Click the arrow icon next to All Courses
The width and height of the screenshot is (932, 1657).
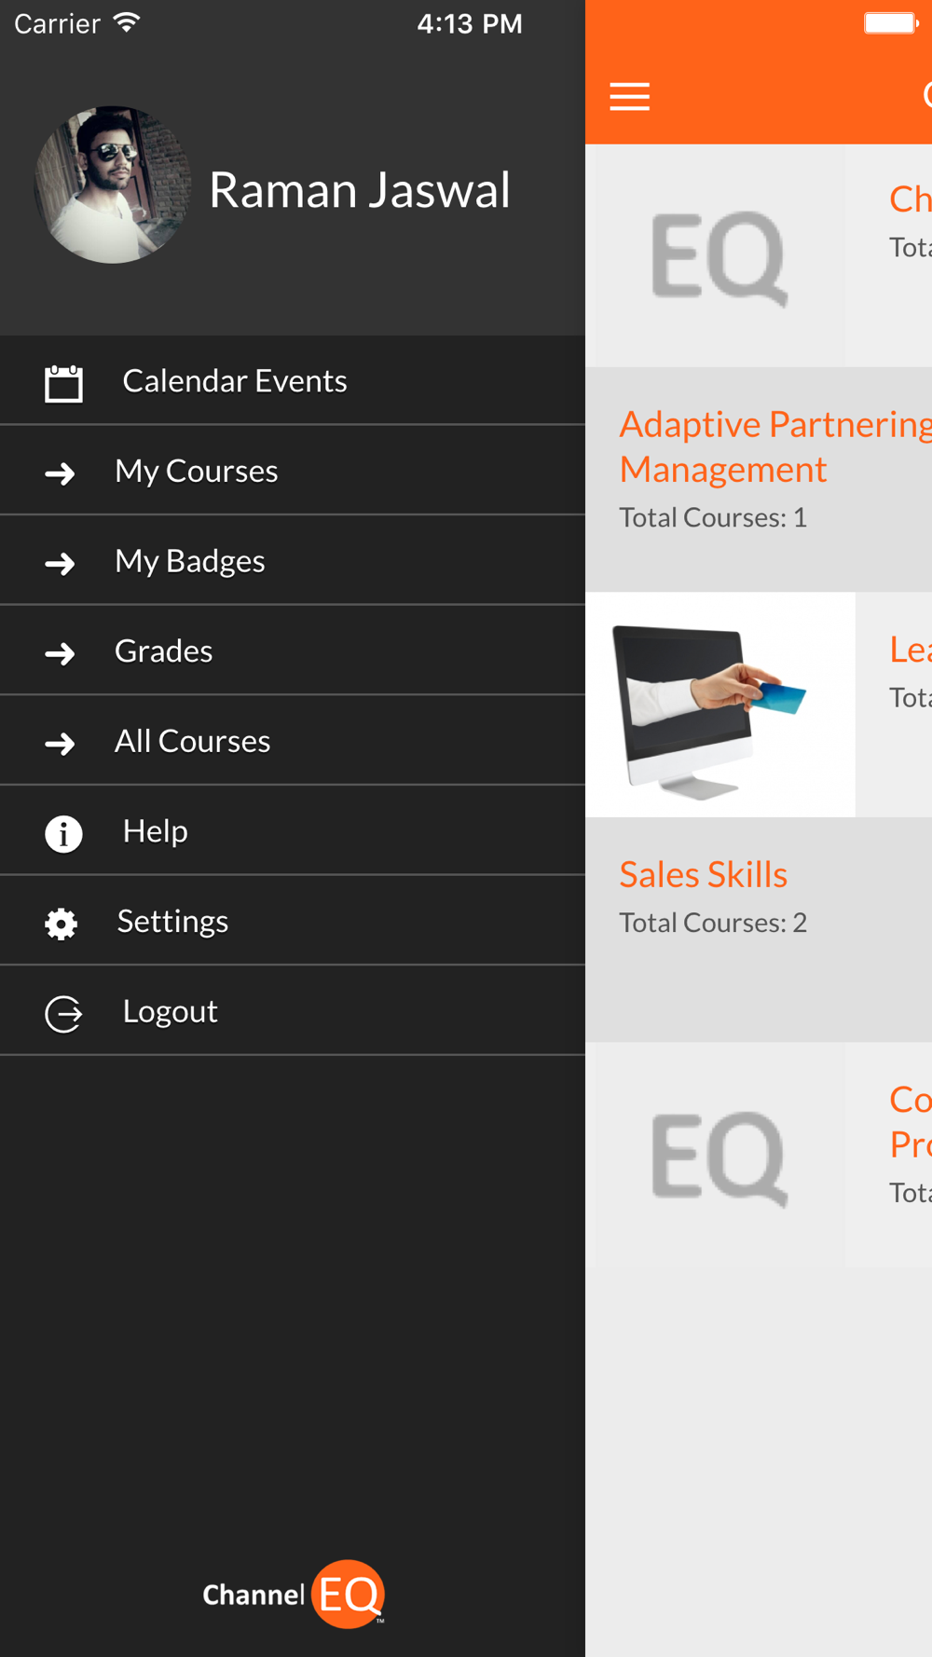pyautogui.click(x=61, y=743)
